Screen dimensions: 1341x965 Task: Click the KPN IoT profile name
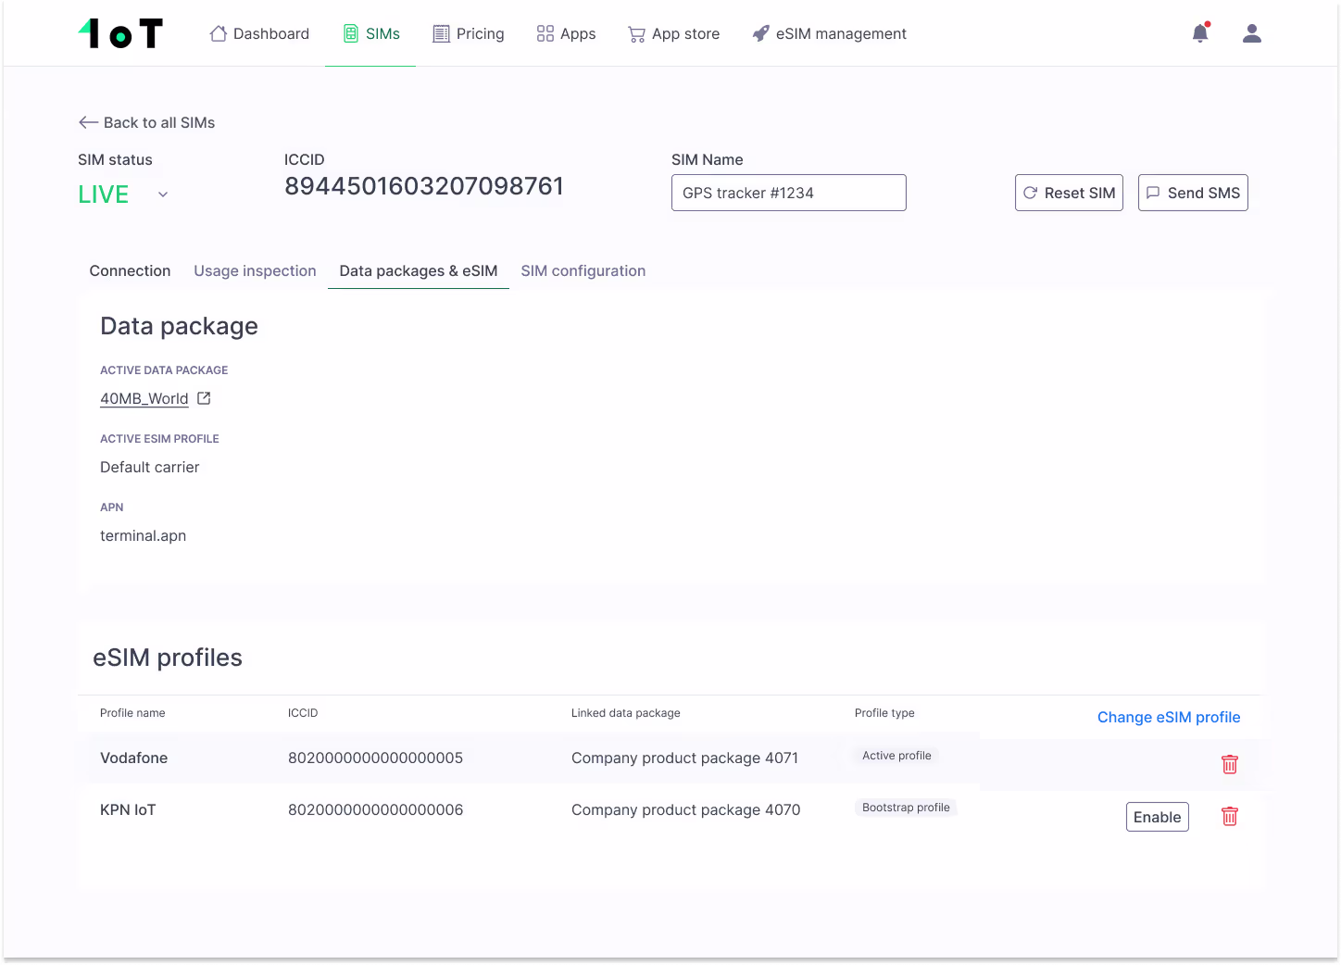(128, 809)
